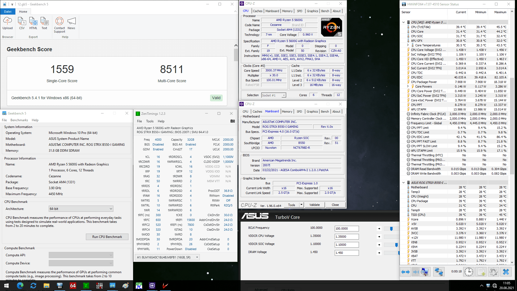Viewport: 517px width, 291px height.
Task: Open HWiNFO sensor settings gear icon
Action: point(493,272)
